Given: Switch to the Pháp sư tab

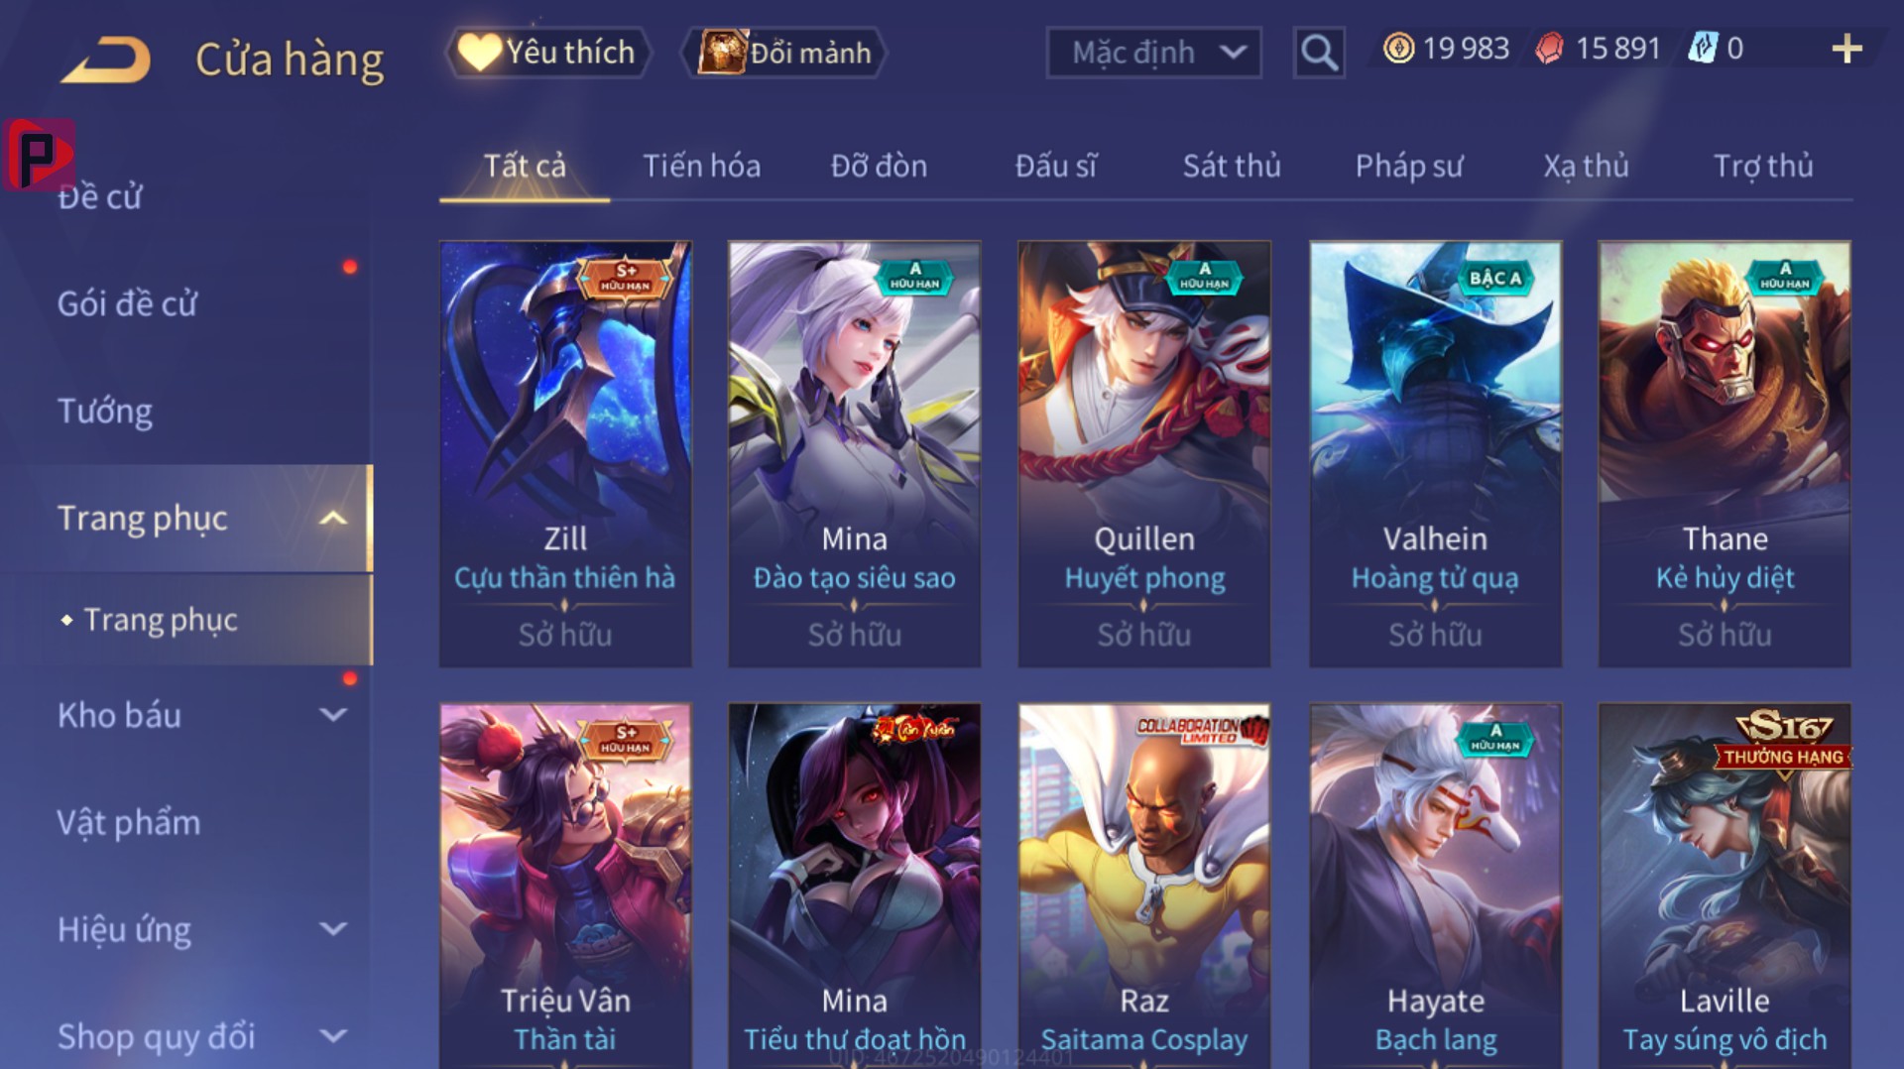Looking at the screenshot, I should click(1409, 166).
